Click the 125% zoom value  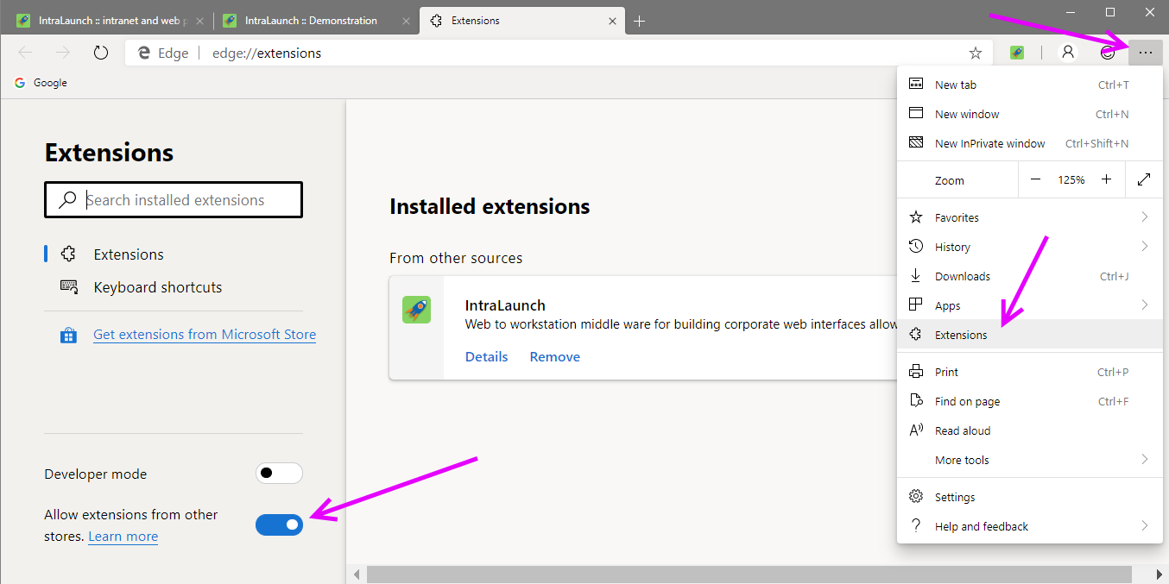coord(1071,179)
